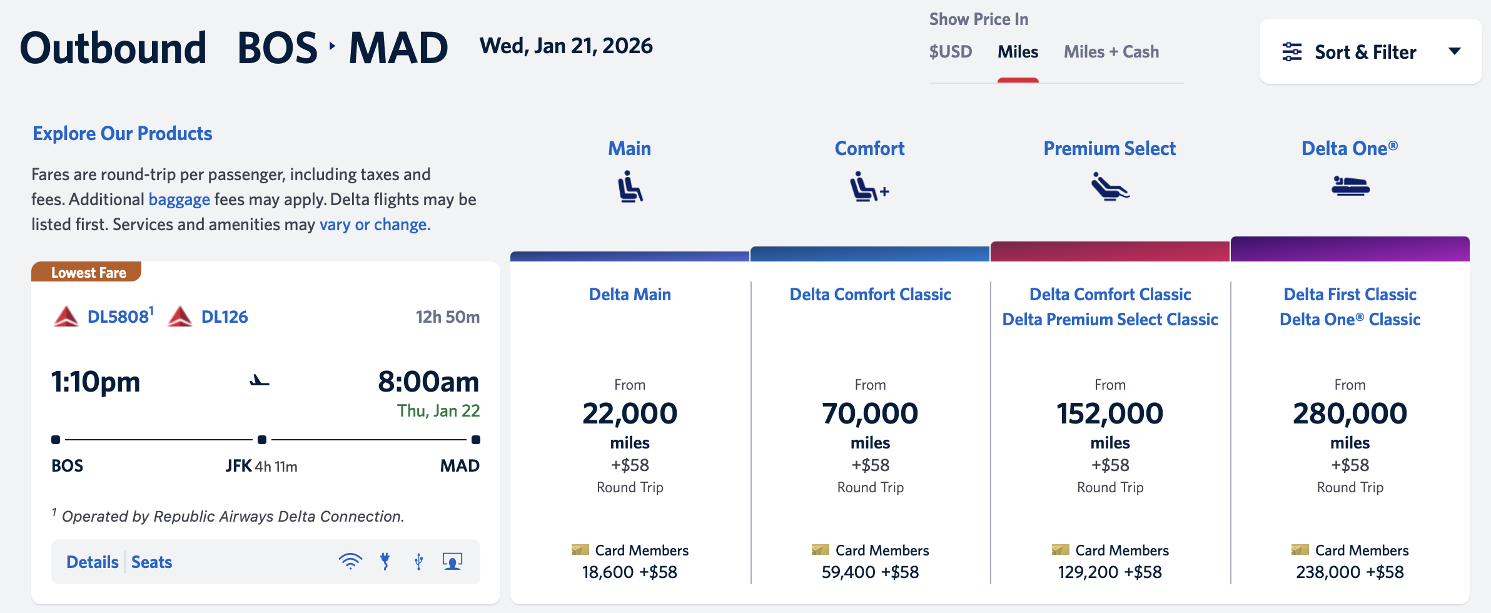Screen dimensions: 1491x613
Task: Open flight Details link
Action: pyautogui.click(x=93, y=562)
